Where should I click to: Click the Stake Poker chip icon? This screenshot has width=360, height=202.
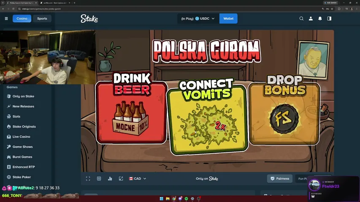(9, 177)
